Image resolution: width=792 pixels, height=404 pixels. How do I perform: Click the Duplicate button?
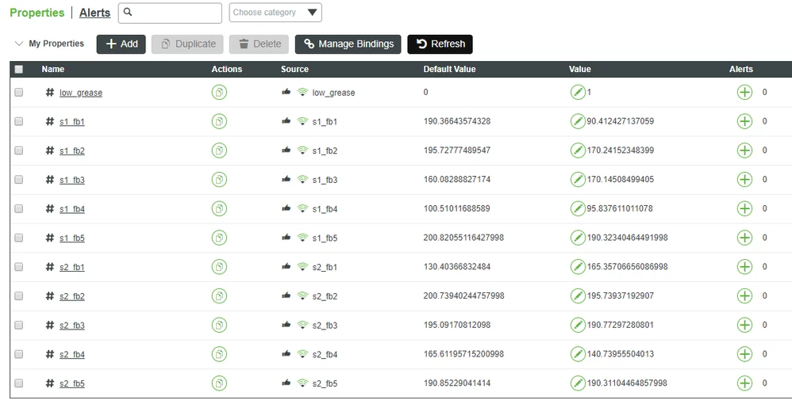(x=187, y=44)
